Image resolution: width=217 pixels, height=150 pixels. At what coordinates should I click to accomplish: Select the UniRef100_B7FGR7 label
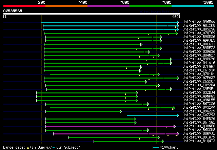pyautogui.click(x=199, y=67)
